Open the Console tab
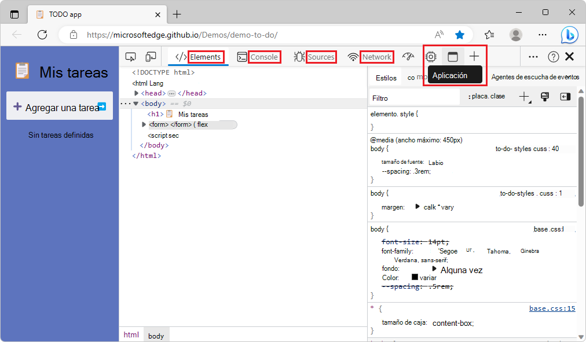586x342 pixels. pyautogui.click(x=258, y=57)
